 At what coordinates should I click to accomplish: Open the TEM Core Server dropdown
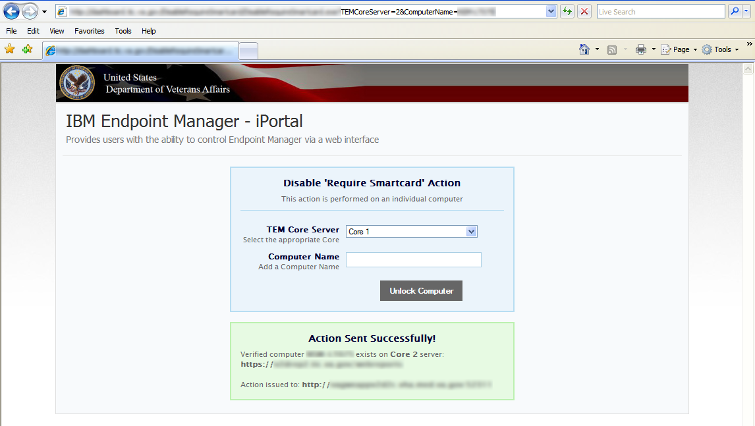tap(412, 232)
